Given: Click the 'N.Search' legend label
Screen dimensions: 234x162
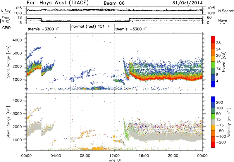Looking at the screenshot, I should coord(226,11).
